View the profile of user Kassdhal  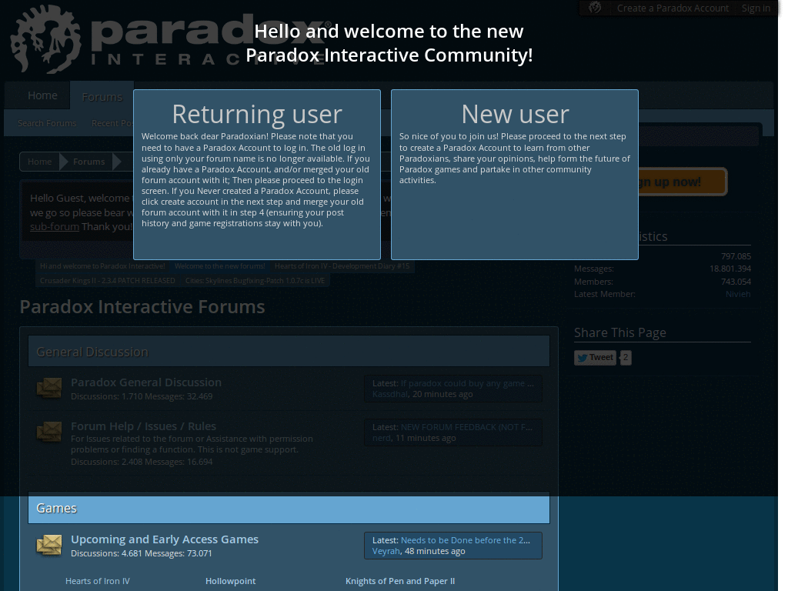[390, 394]
